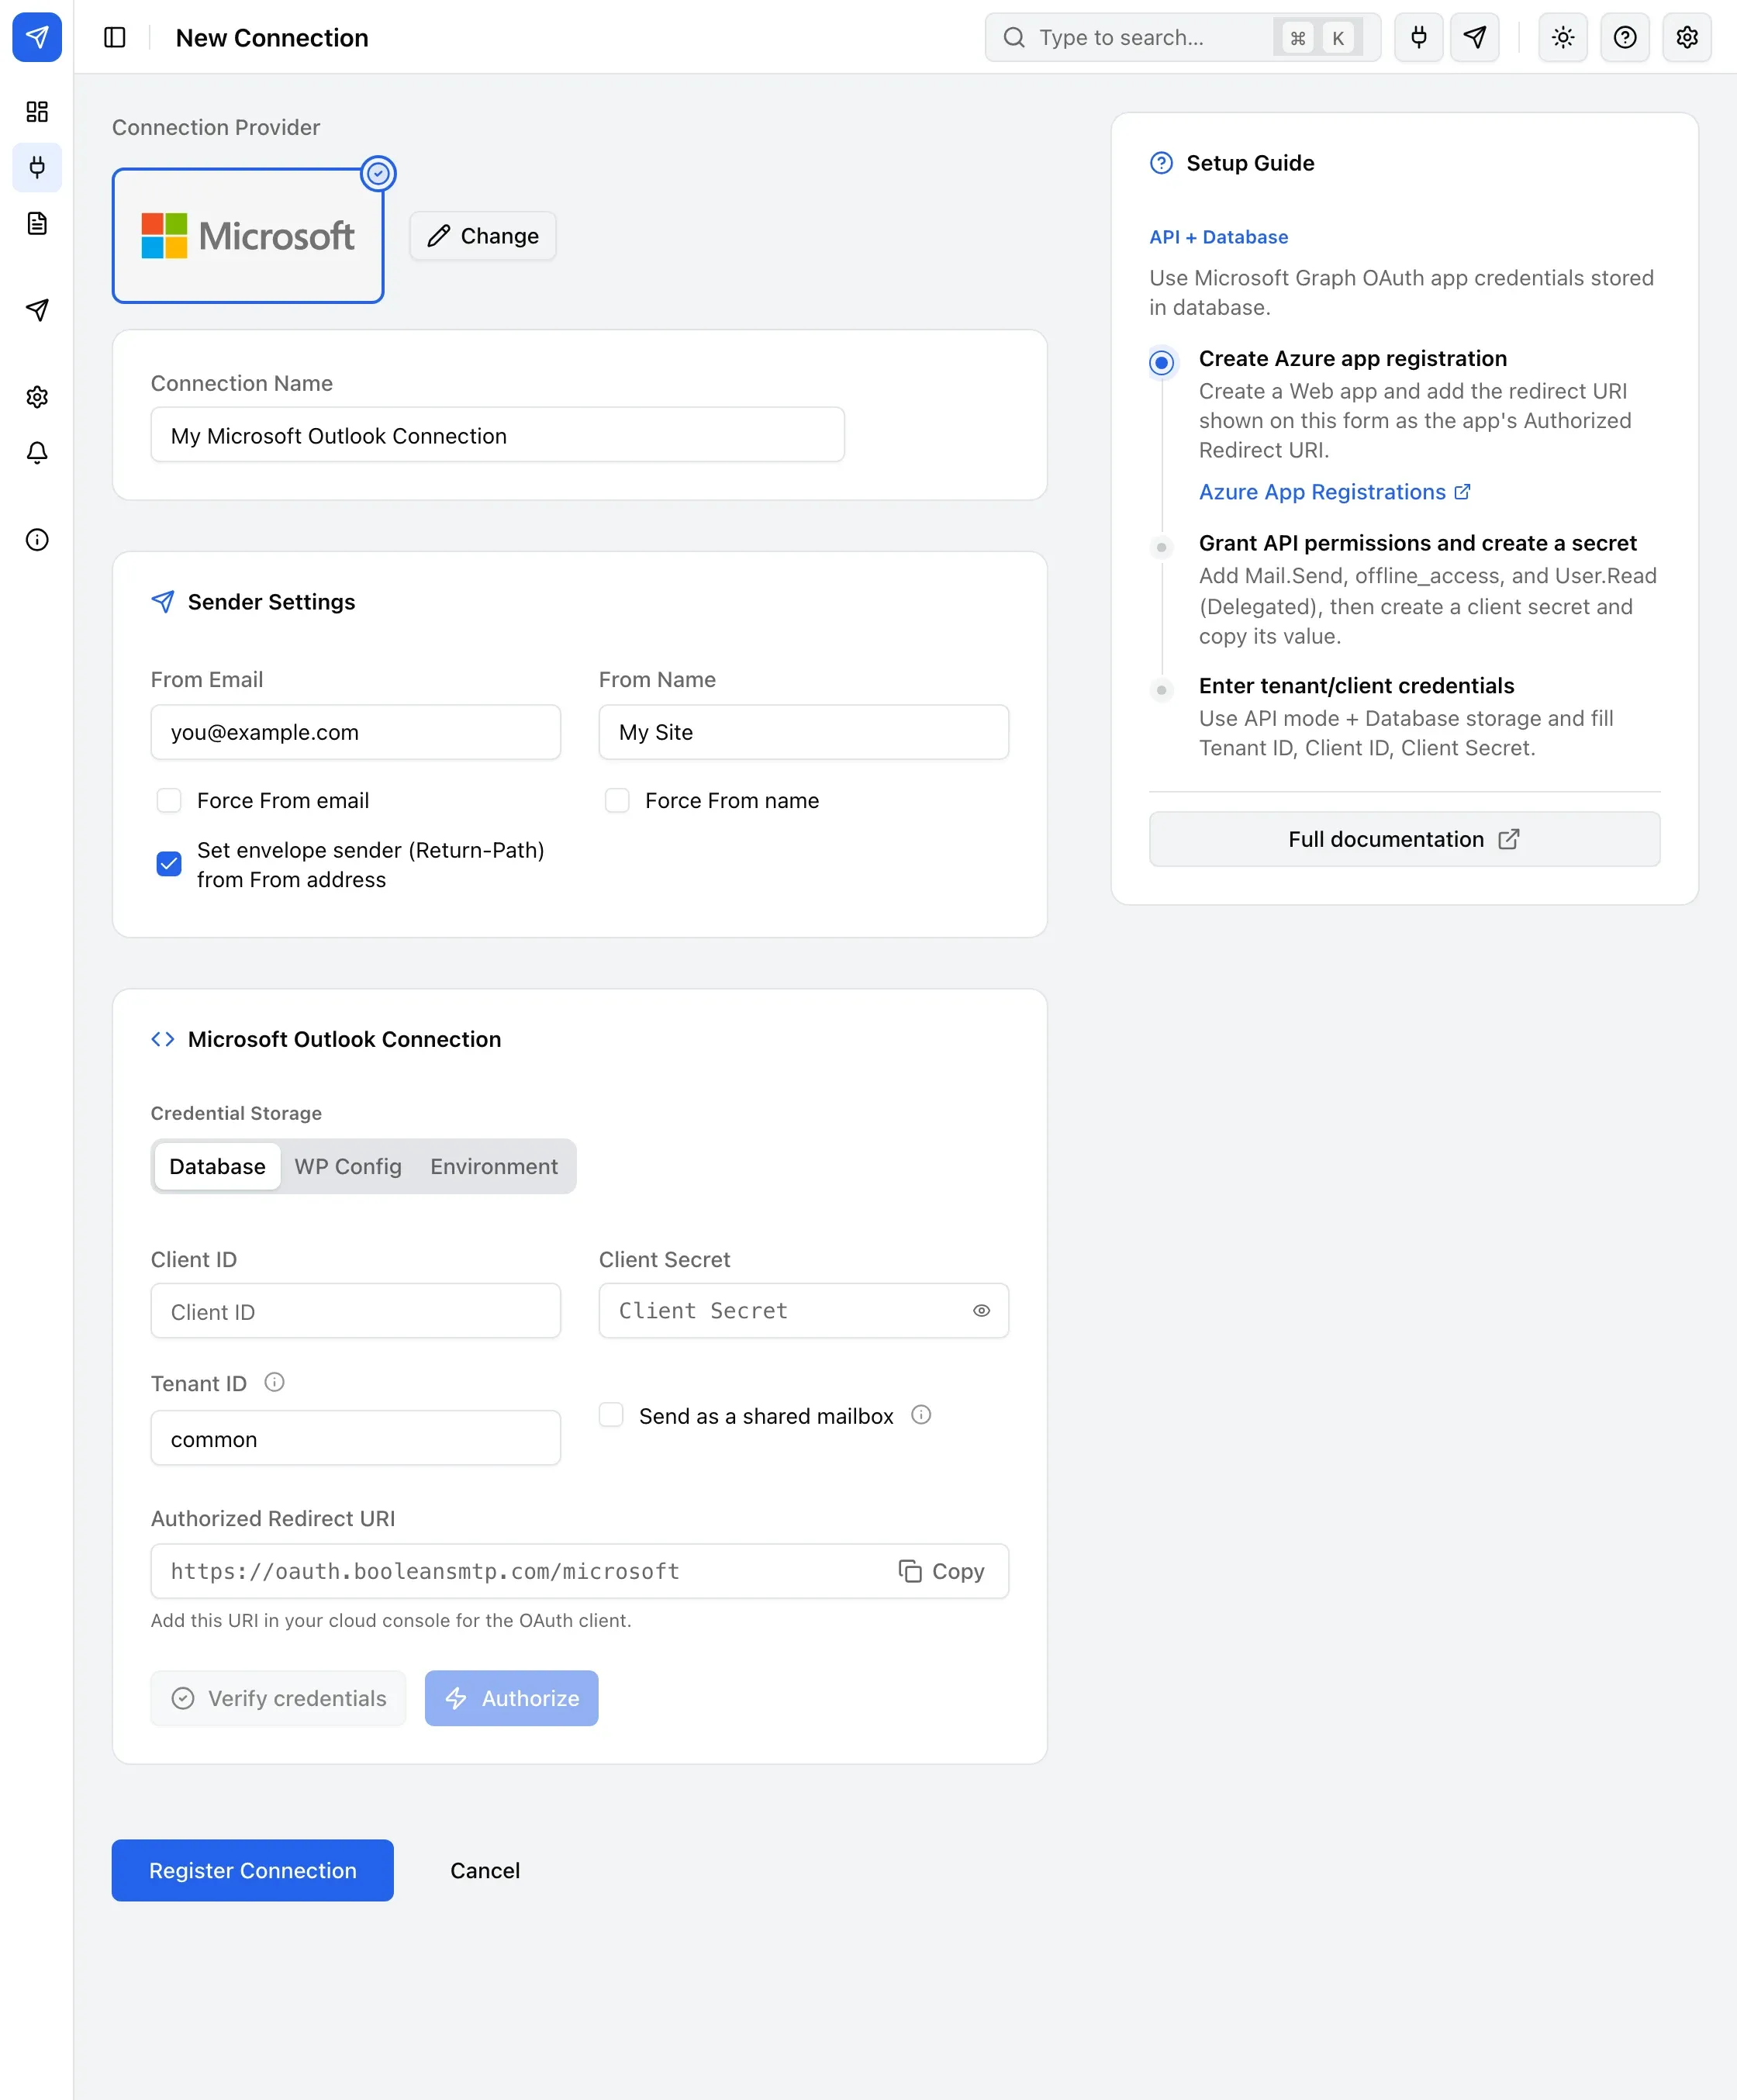Viewport: 1737px width, 2100px height.
Task: Check Send as a shared mailbox
Action: tap(611, 1415)
